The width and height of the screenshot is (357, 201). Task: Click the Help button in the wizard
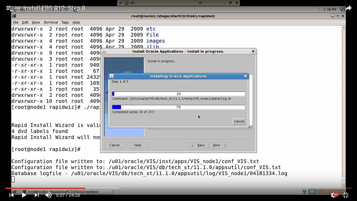[138, 145]
